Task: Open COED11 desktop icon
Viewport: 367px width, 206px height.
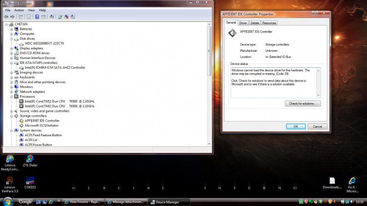Action: pyautogui.click(x=30, y=183)
